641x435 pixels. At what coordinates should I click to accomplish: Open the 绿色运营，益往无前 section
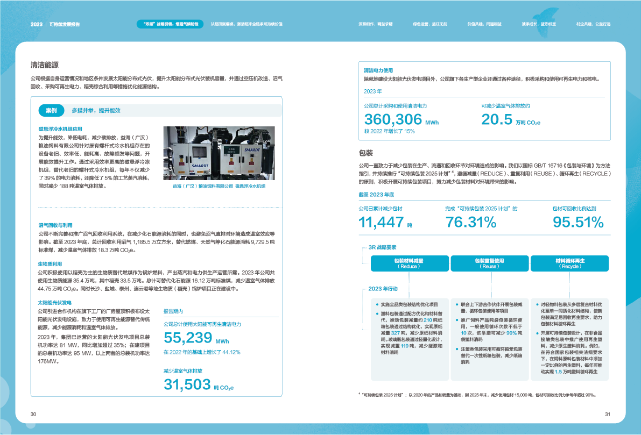pos(430,25)
